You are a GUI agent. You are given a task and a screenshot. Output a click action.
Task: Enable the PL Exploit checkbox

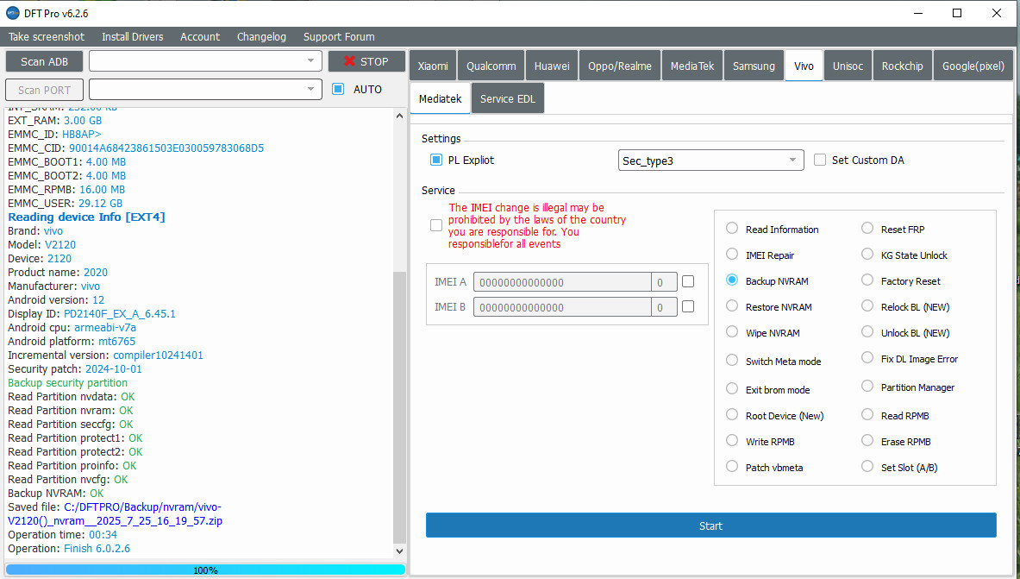(x=436, y=160)
